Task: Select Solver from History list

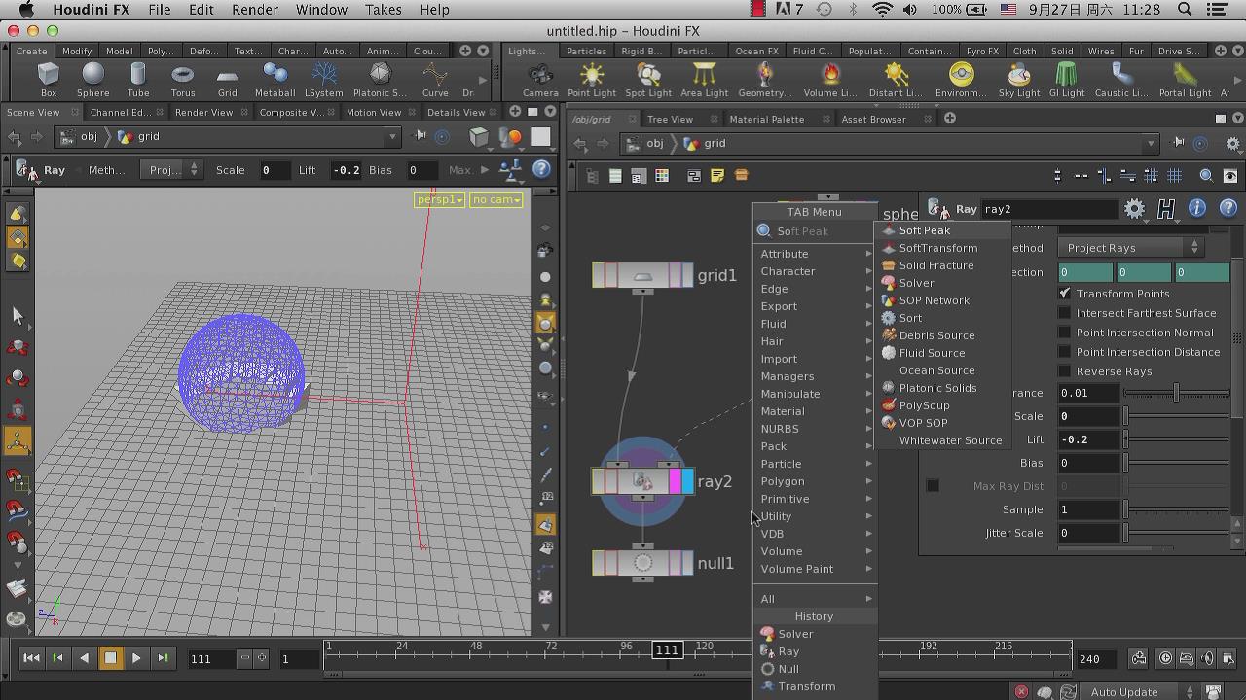Action: pyautogui.click(x=816, y=634)
